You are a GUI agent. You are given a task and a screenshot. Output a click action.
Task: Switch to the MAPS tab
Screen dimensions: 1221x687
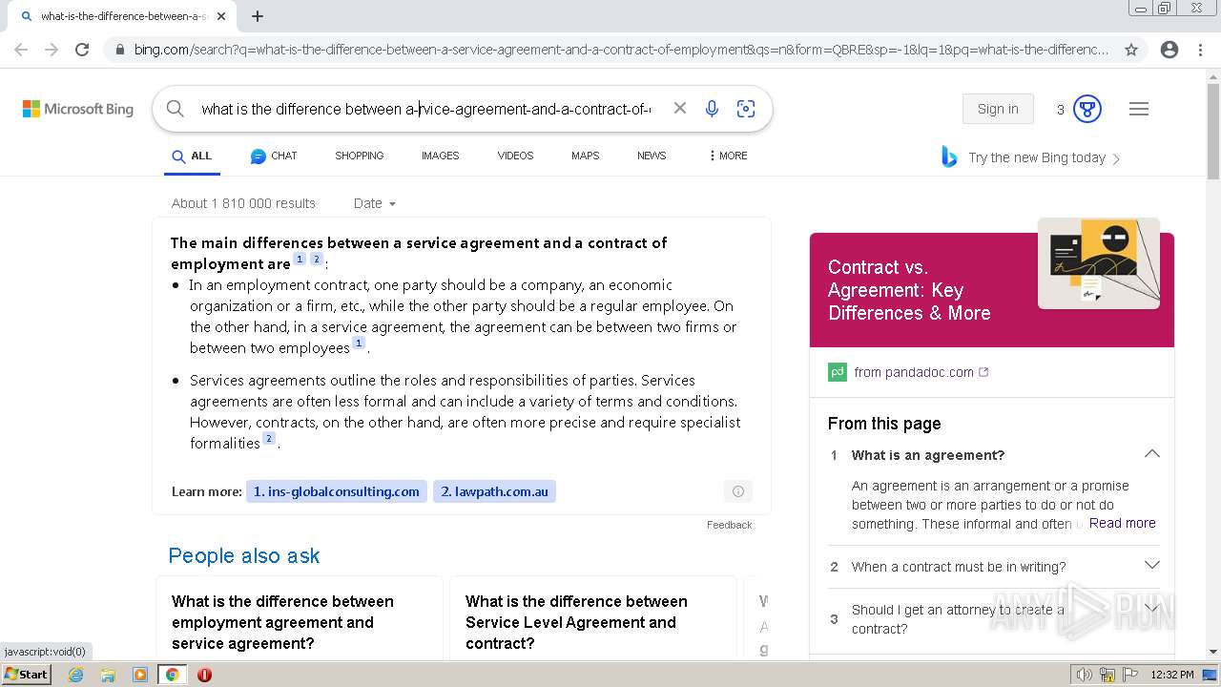(x=586, y=156)
